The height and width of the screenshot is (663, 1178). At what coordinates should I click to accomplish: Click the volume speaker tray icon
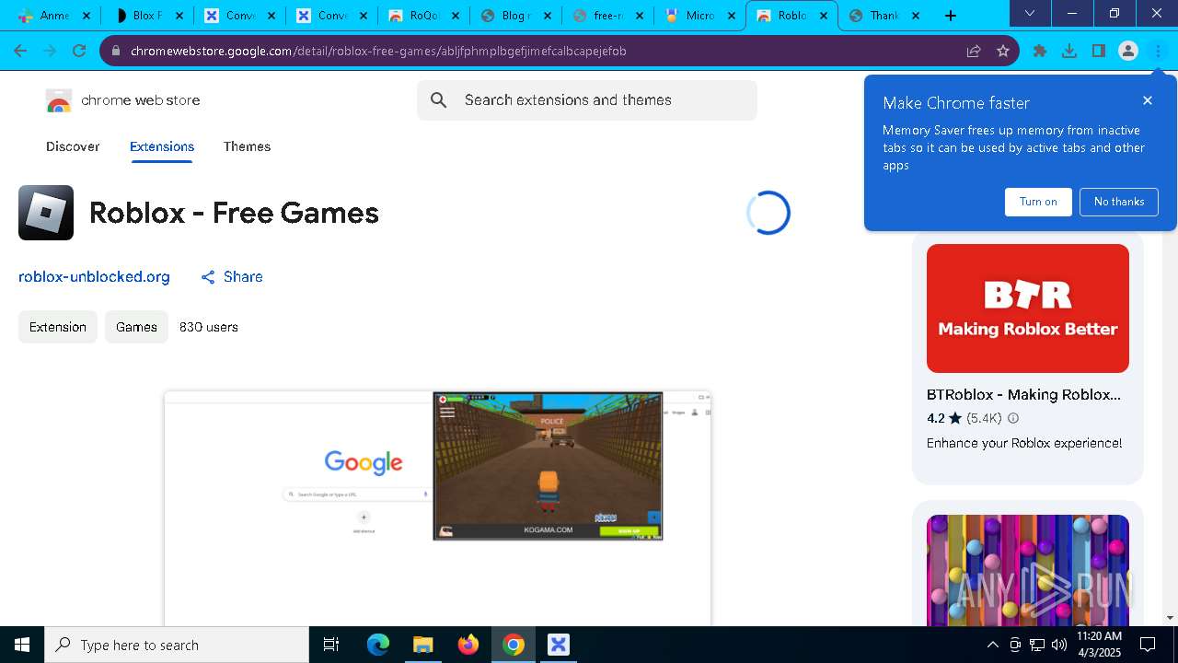coord(1059,645)
